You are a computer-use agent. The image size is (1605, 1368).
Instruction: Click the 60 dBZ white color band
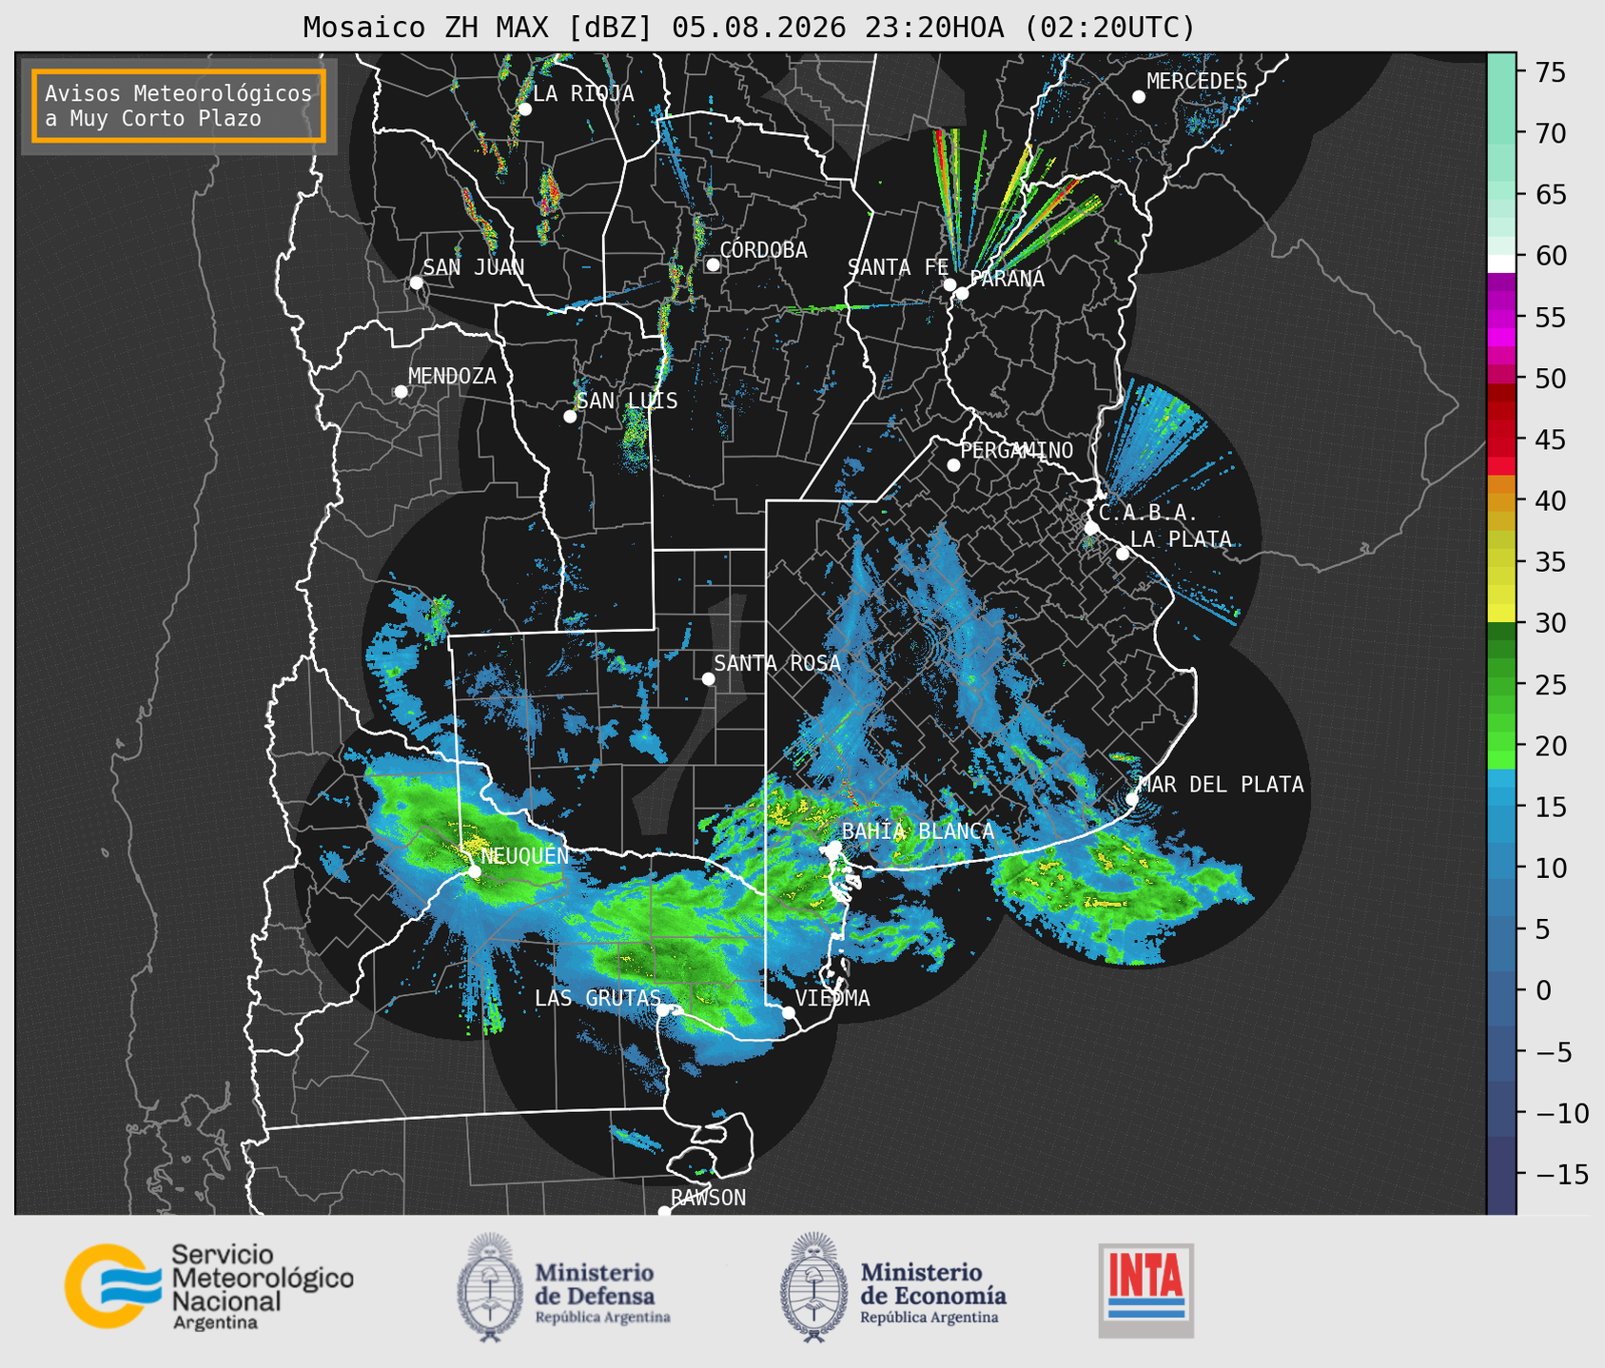pos(1500,264)
